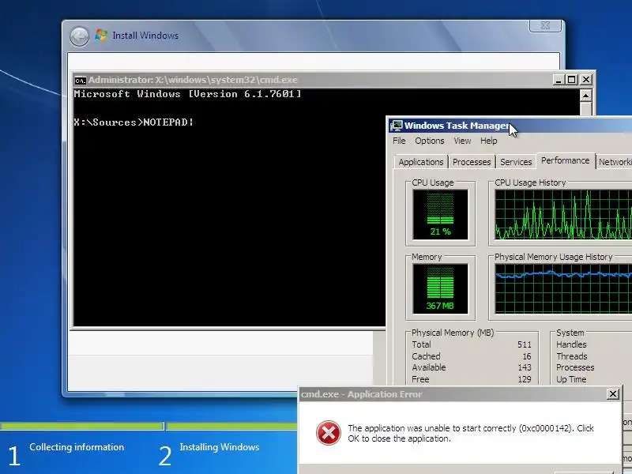The height and width of the screenshot is (474, 632).
Task: Switch to the Networking tab
Action: [615, 162]
